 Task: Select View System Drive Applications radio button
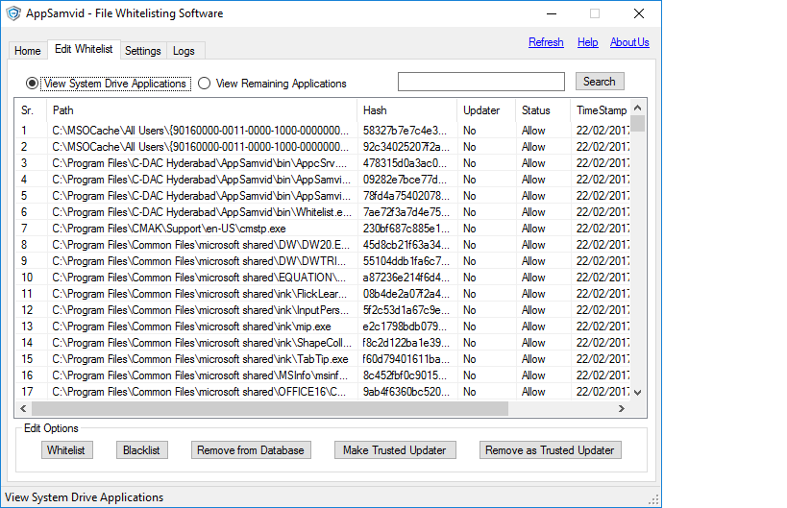33,84
